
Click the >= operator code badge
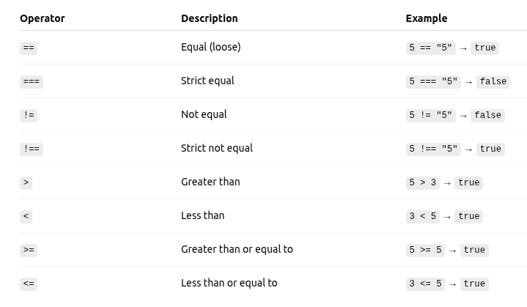(29, 251)
